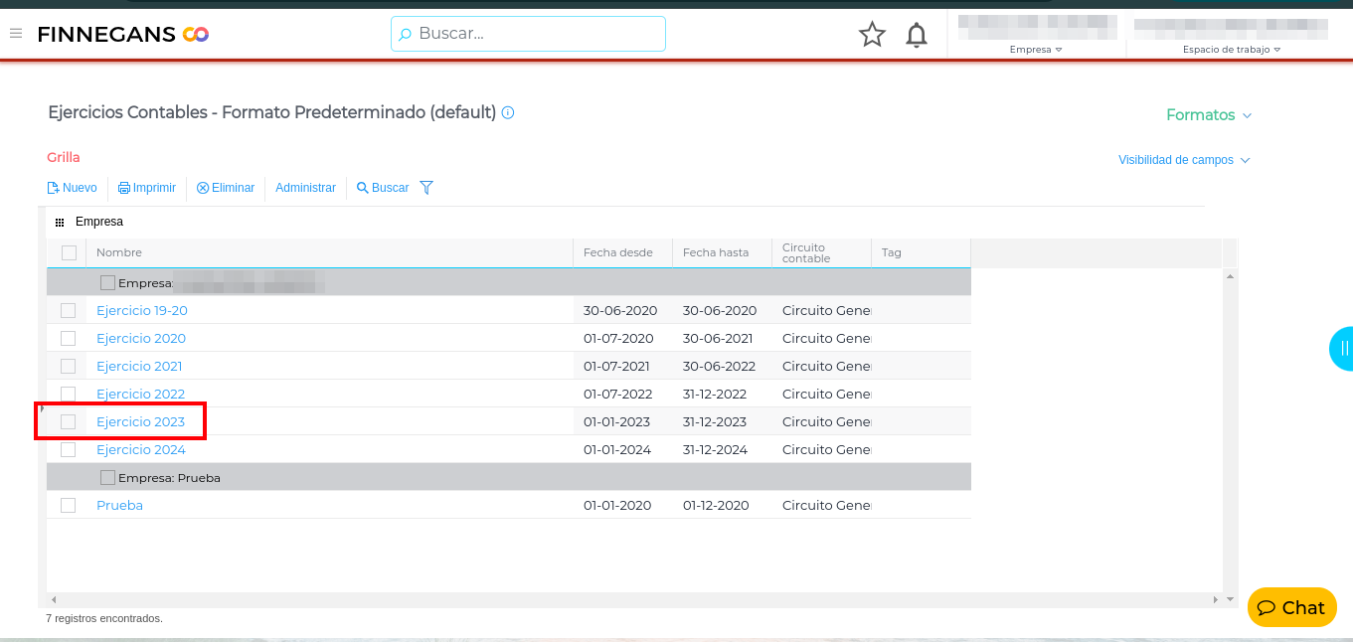Toggle the select-all header checkbox
The height and width of the screenshot is (642, 1353).
(69, 252)
